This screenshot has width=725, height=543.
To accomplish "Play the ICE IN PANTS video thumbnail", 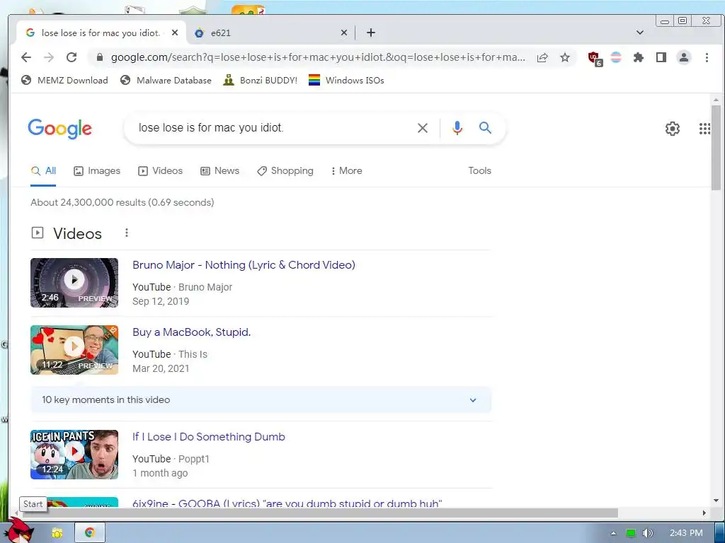I will click(x=74, y=455).
